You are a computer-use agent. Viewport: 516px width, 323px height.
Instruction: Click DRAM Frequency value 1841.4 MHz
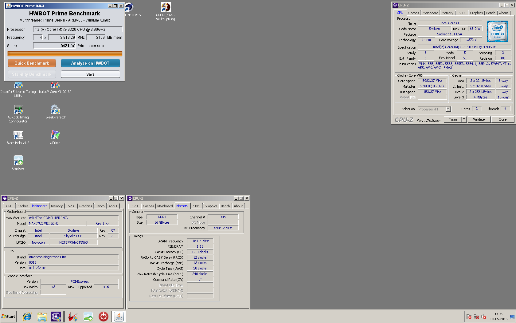click(200, 241)
